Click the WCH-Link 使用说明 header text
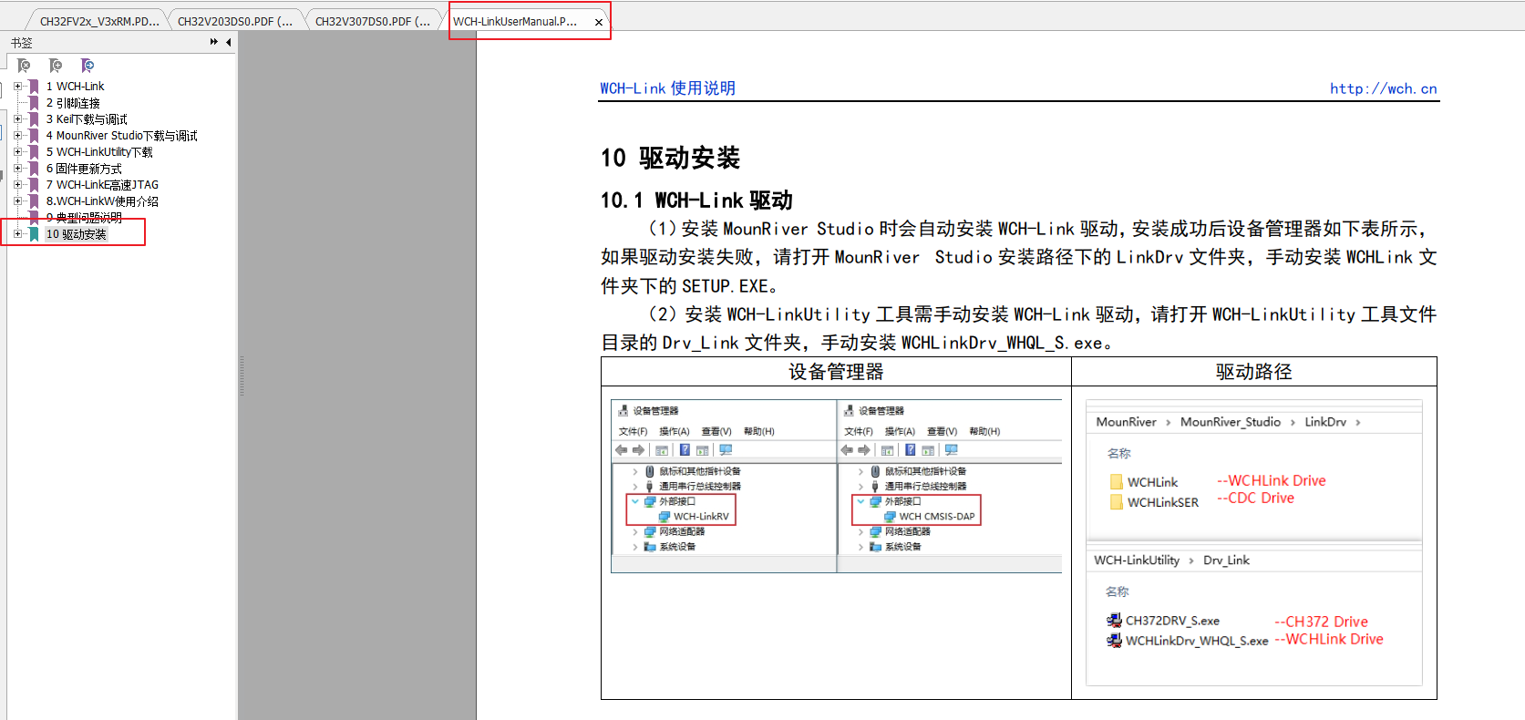 667,88
